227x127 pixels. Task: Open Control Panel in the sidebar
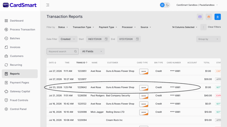coord(20,109)
